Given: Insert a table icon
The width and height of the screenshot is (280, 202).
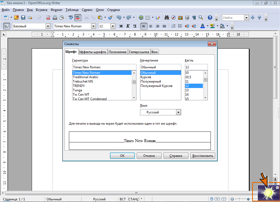Looking at the screenshot, I should coord(148,17).
